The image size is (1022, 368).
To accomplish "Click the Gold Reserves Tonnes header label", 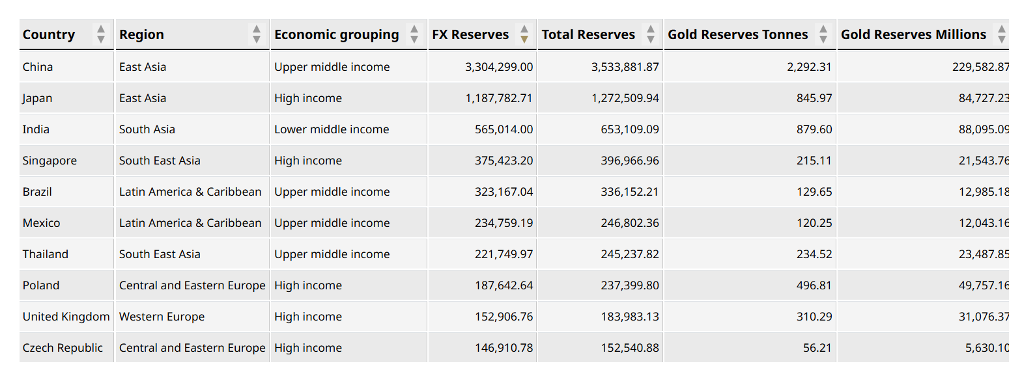I will tap(737, 34).
